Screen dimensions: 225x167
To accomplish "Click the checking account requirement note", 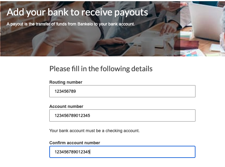I will point(94,131).
